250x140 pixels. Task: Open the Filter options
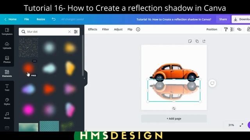point(105,30)
